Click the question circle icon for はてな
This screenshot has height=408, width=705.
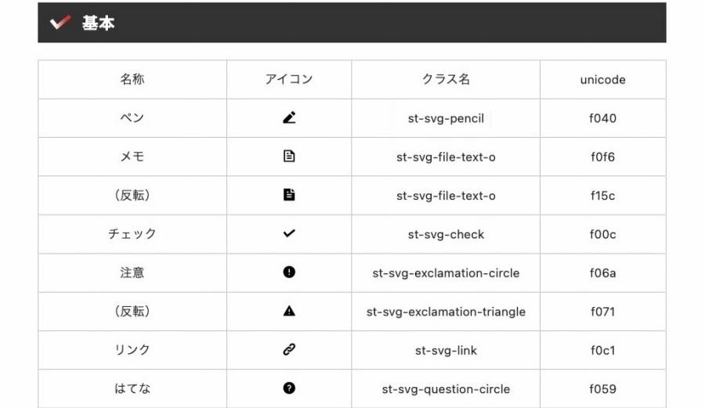point(289,388)
